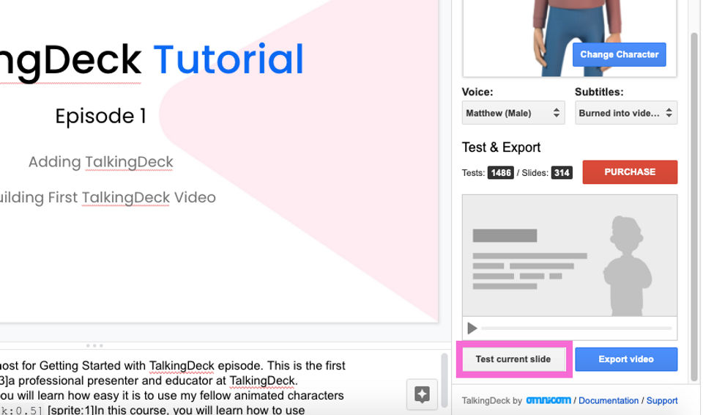Click the Test current slide button
The width and height of the screenshot is (703, 415).
coord(513,359)
